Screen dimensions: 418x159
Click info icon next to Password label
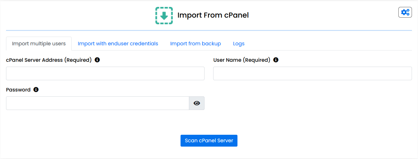click(36, 90)
